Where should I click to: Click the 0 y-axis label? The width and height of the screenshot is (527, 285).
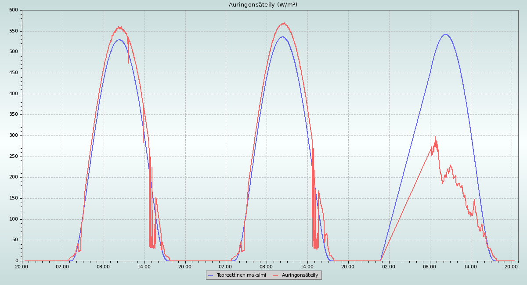pos(17,261)
